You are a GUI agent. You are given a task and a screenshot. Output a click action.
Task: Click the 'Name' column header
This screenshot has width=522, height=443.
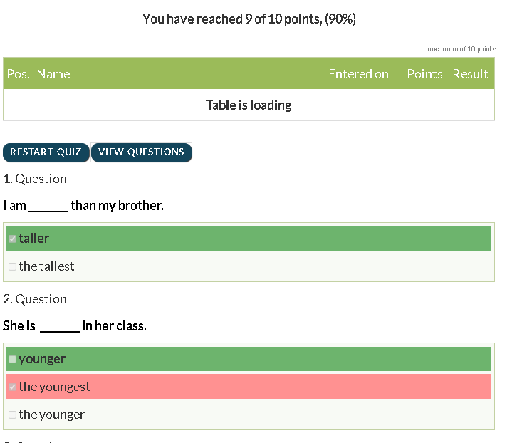(x=53, y=74)
